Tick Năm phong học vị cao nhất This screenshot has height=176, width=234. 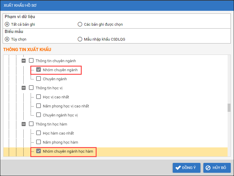tap(39, 106)
